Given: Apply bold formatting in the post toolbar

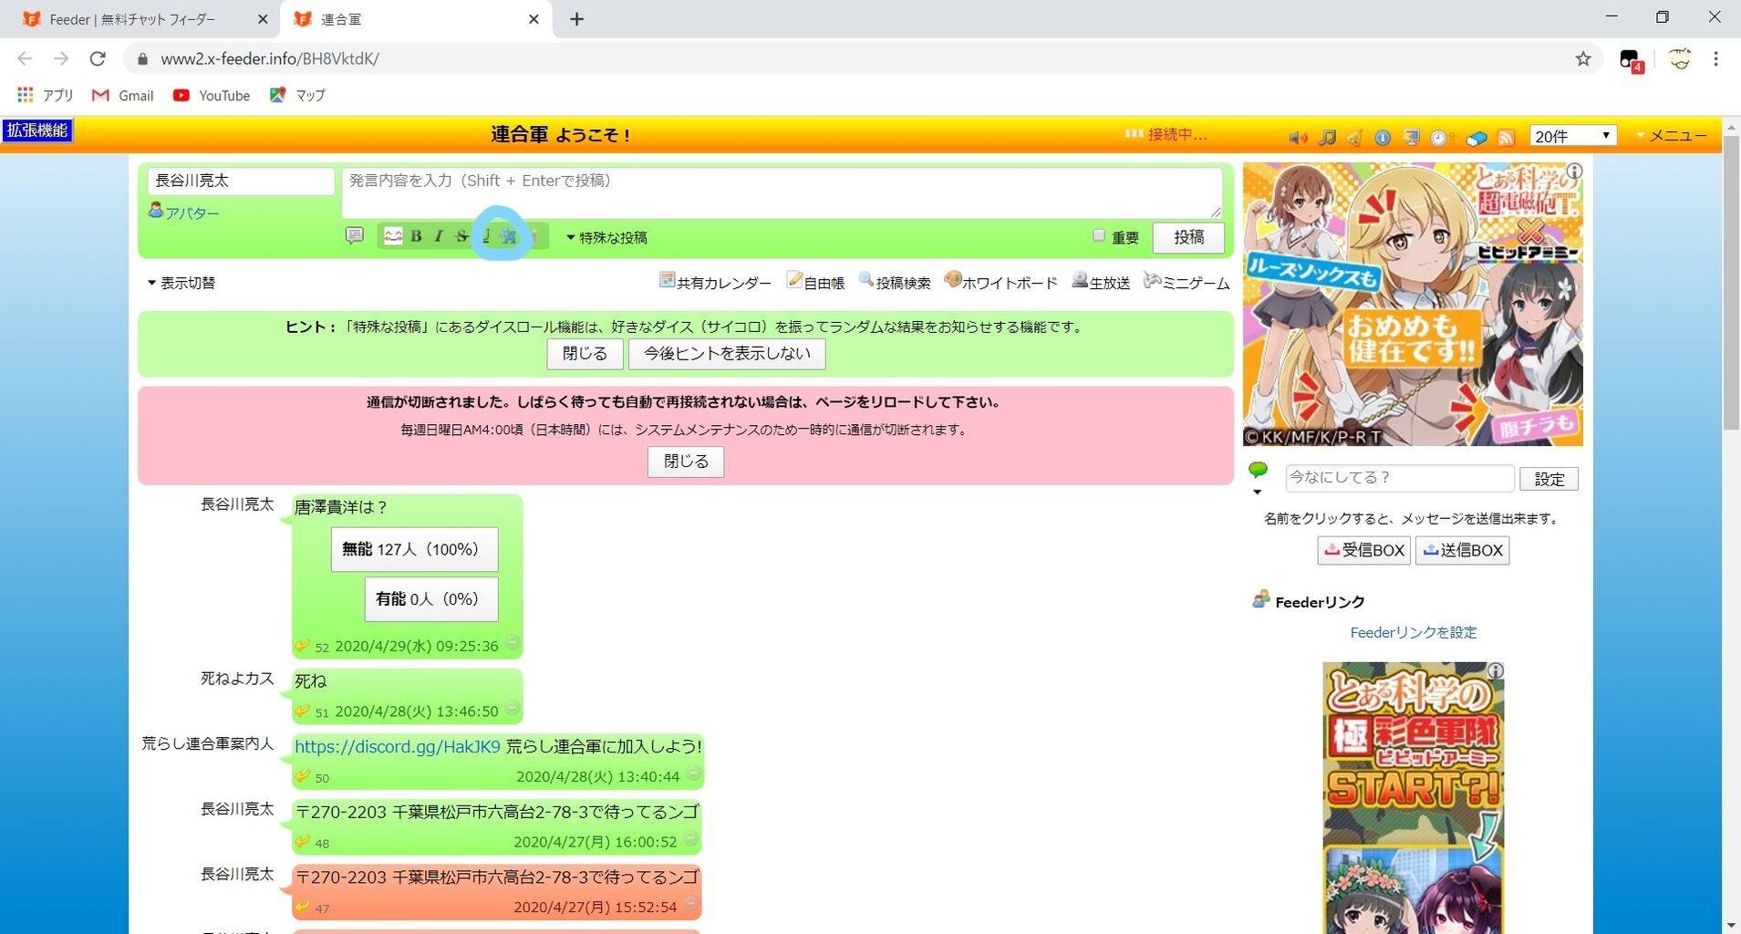Looking at the screenshot, I should pyautogui.click(x=416, y=236).
